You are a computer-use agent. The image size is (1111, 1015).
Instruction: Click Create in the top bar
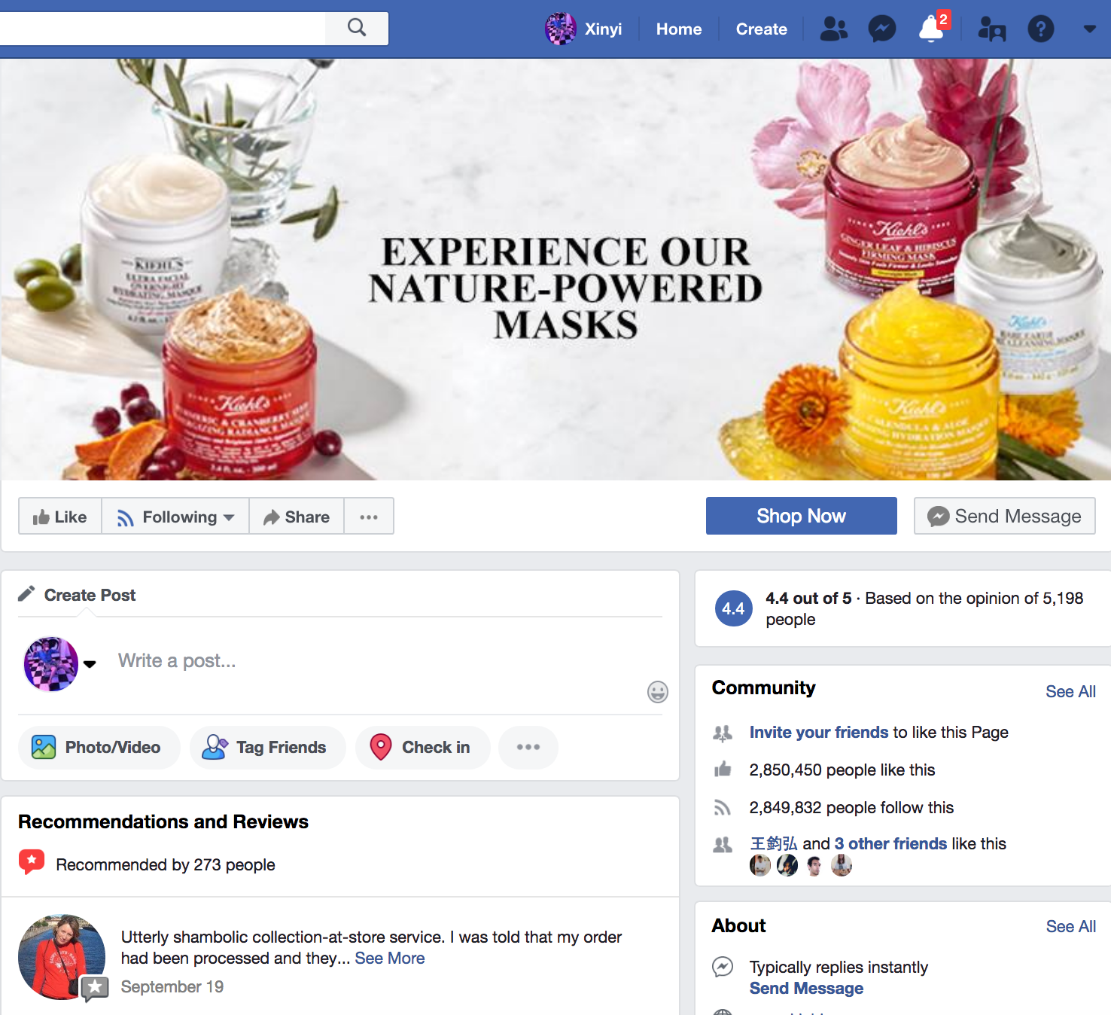762,29
